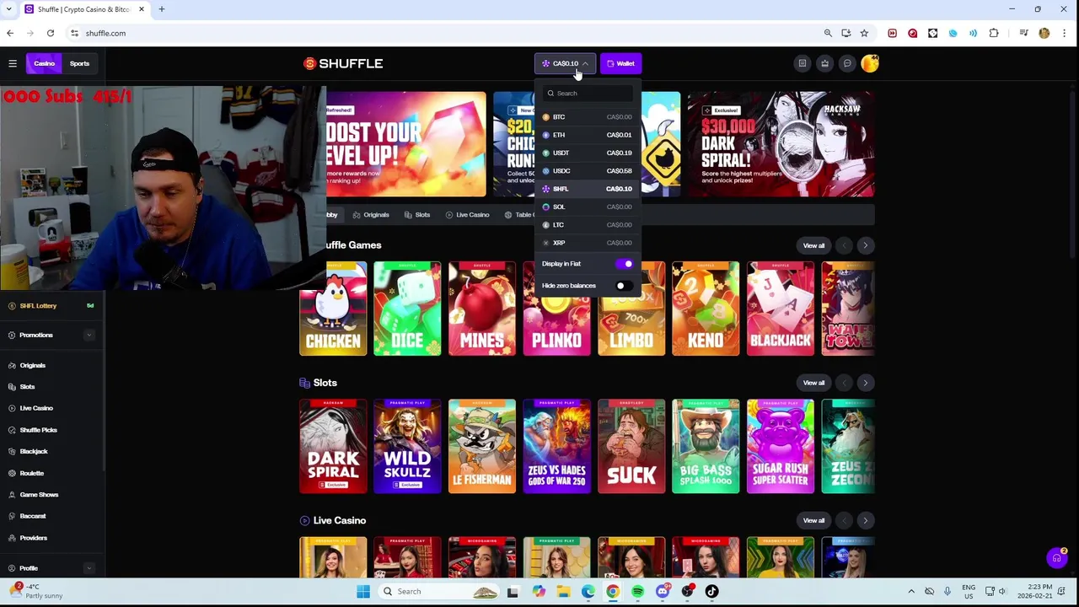1079x607 pixels.
Task: Open the Chicken game thumbnail
Action: tap(333, 309)
